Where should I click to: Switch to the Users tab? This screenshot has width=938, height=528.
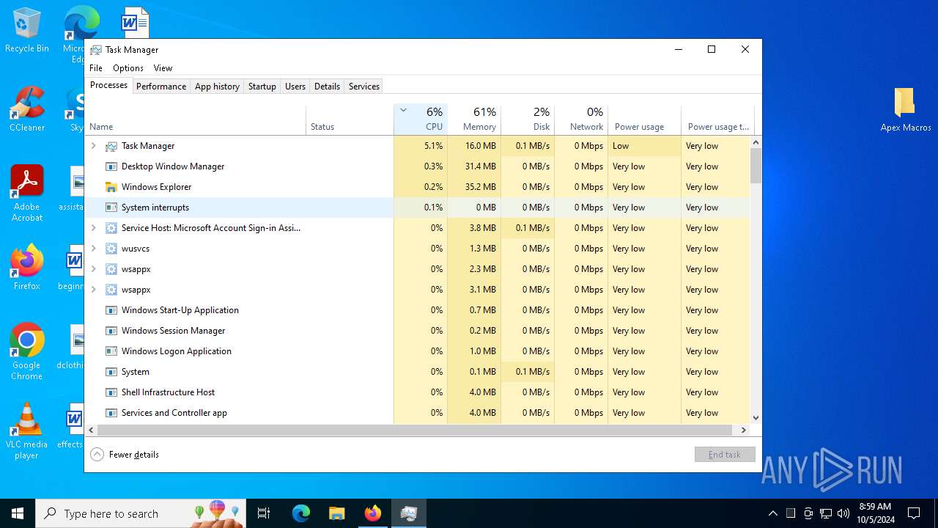[x=295, y=87]
